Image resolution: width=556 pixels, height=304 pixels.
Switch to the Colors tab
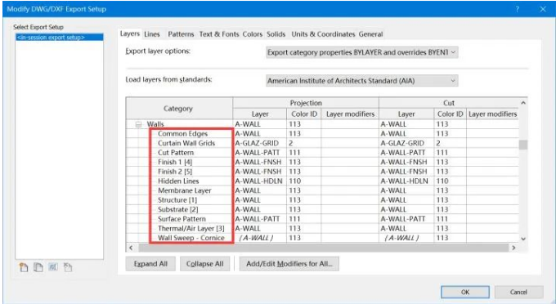tap(252, 34)
